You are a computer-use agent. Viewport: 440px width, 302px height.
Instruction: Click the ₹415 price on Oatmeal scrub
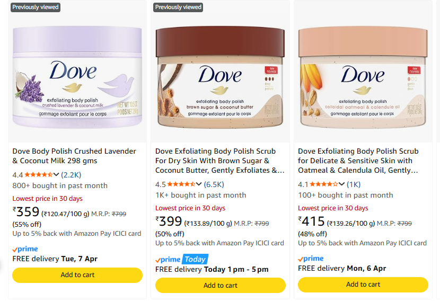[312, 220]
